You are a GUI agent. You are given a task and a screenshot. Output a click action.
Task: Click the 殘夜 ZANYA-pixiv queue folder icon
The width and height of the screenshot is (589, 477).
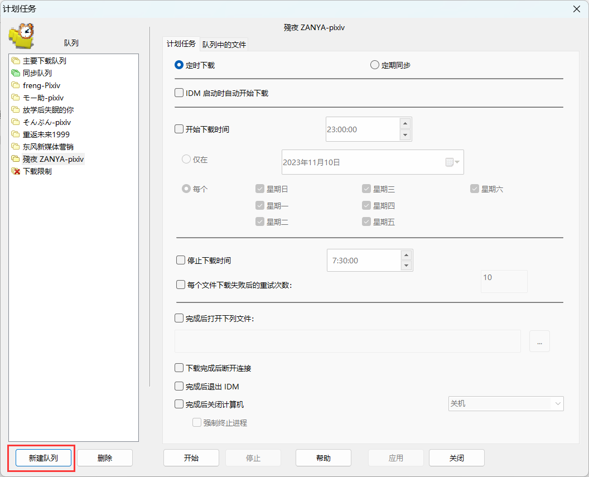(16, 159)
